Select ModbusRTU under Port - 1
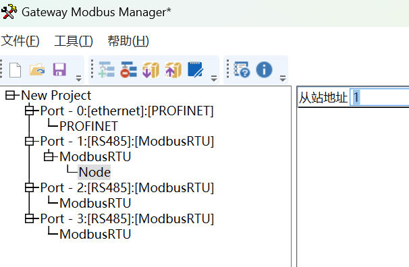Screen dimensions: 409x267 tap(95, 157)
